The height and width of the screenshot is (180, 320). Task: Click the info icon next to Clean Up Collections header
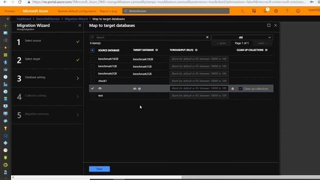click(266, 50)
